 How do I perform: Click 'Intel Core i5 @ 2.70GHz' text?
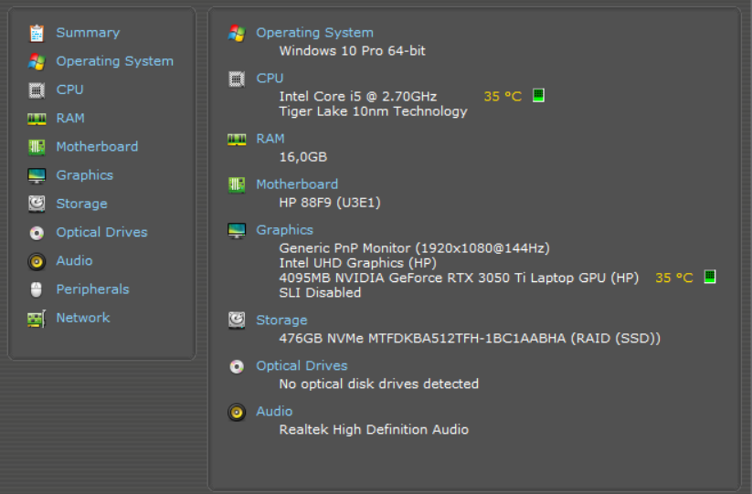click(358, 96)
